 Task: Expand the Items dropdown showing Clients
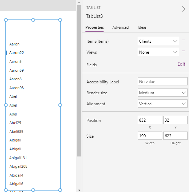click(158, 41)
